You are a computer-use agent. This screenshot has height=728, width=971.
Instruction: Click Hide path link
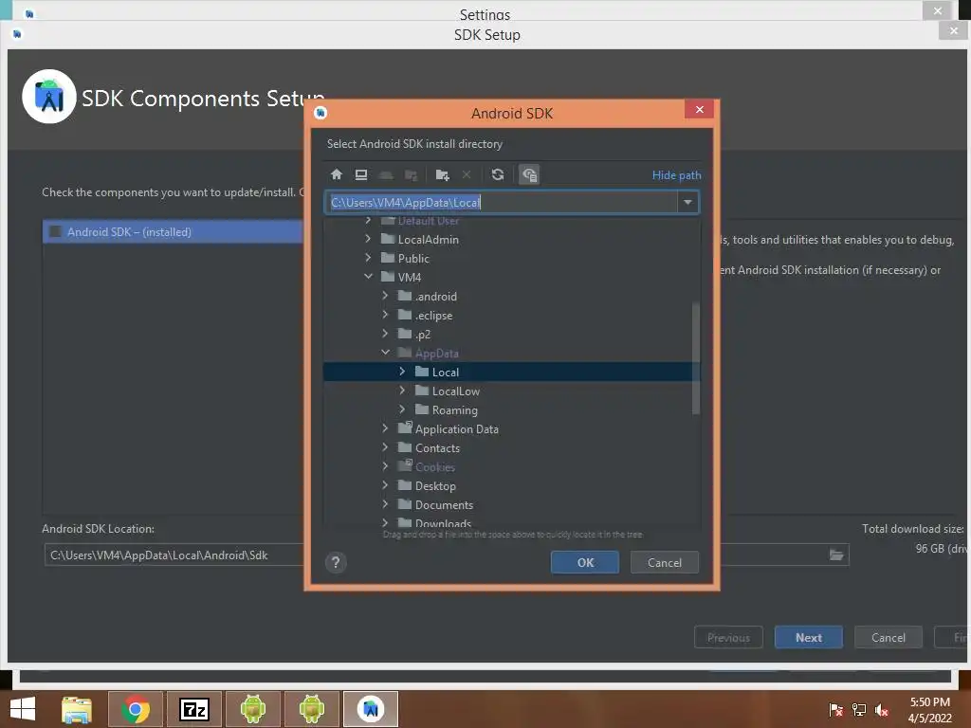[x=676, y=175]
